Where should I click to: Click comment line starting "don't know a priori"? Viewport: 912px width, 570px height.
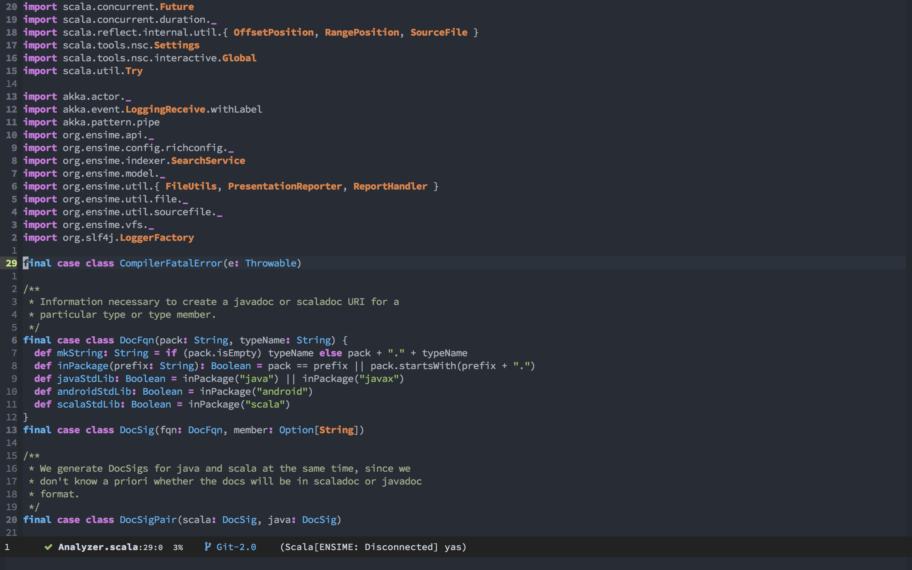226,481
